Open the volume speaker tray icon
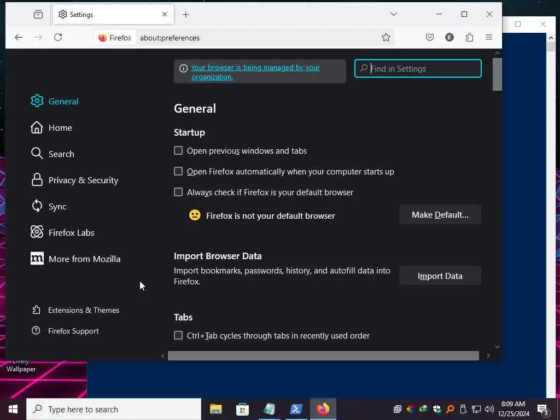The image size is (560, 420). (x=489, y=409)
